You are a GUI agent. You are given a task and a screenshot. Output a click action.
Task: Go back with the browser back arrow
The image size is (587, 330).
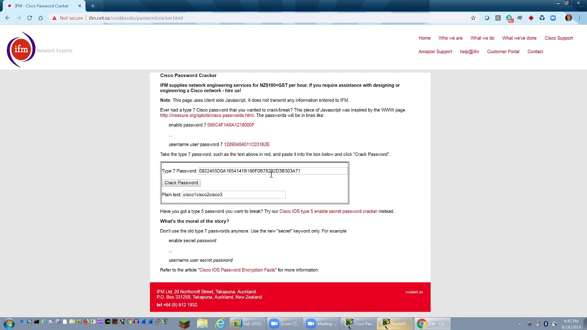7,18
